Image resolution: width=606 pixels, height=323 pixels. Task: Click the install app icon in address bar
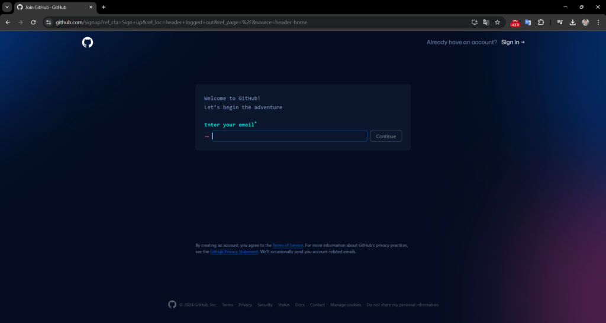[475, 22]
